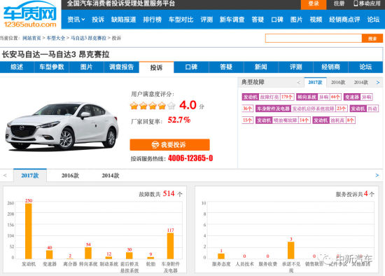
Task: Open 经销商点评 in the navigation bar
Action: click(344, 20)
